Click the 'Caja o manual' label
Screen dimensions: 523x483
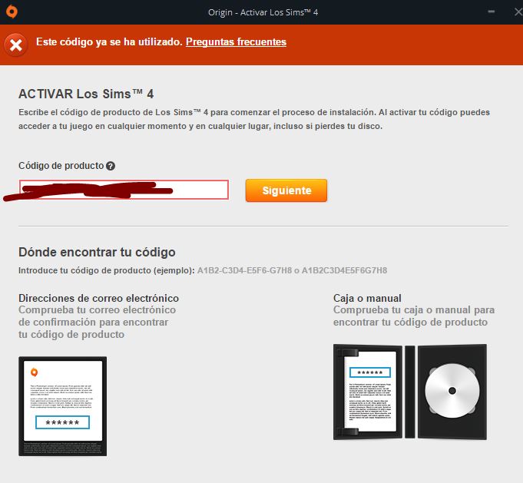click(x=367, y=298)
